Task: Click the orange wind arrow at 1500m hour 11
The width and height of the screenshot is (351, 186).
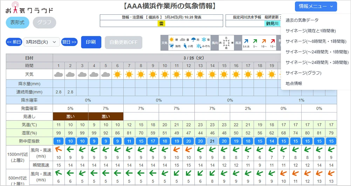Action: point(177,150)
